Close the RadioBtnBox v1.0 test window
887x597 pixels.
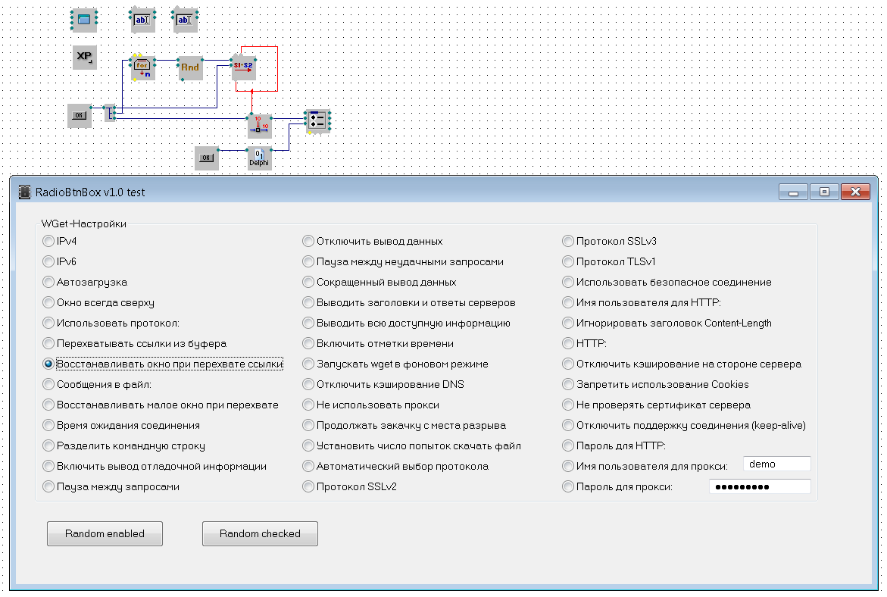coord(855,192)
